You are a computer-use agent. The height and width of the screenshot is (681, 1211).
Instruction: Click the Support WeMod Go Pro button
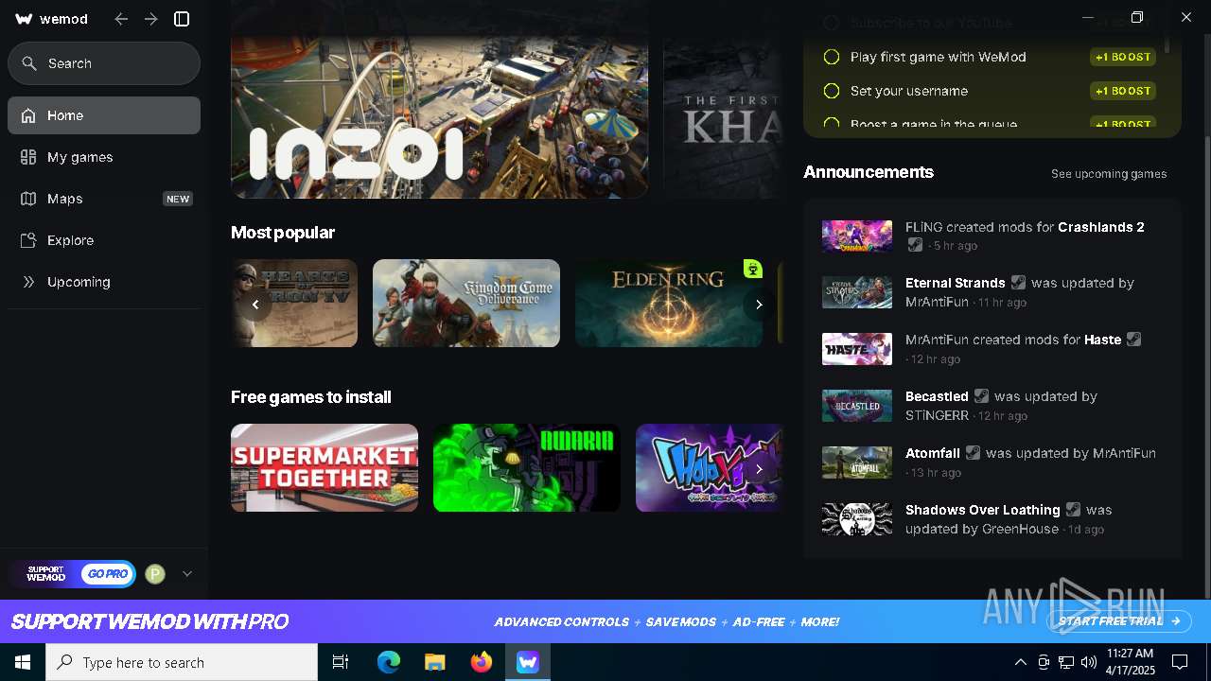(74, 573)
